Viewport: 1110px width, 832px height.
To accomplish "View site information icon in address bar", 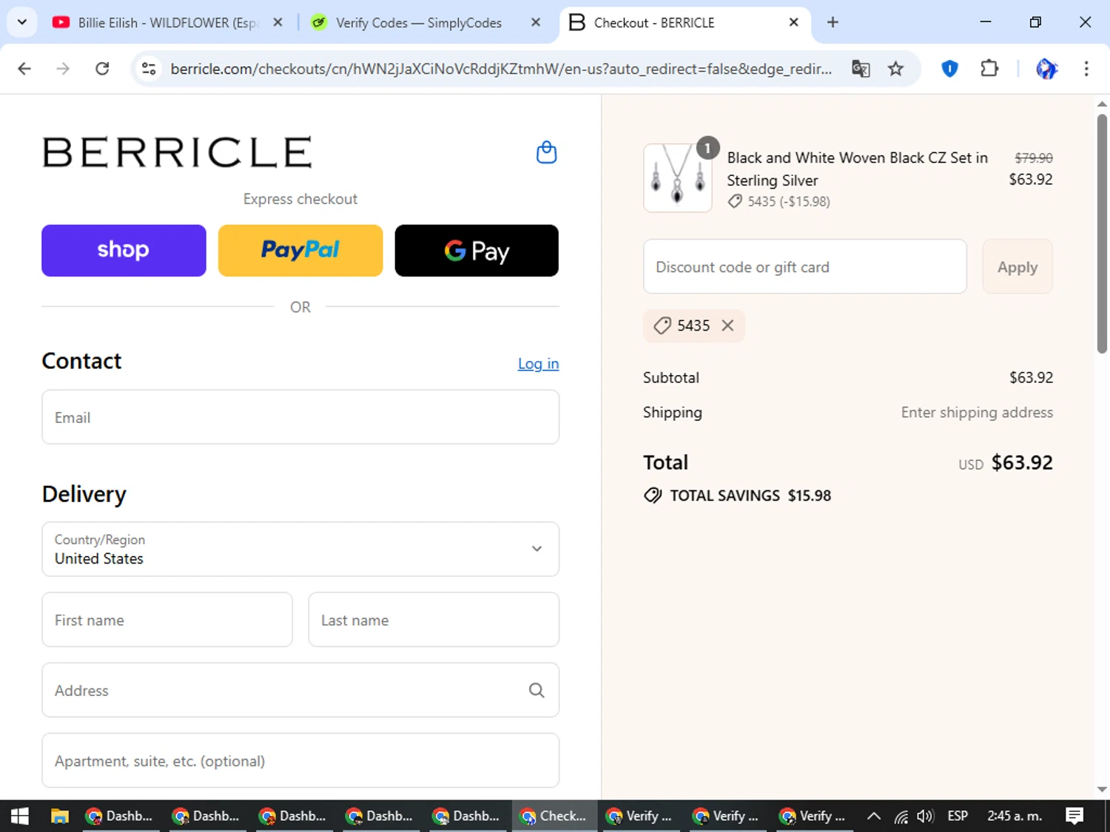I will pyautogui.click(x=149, y=69).
